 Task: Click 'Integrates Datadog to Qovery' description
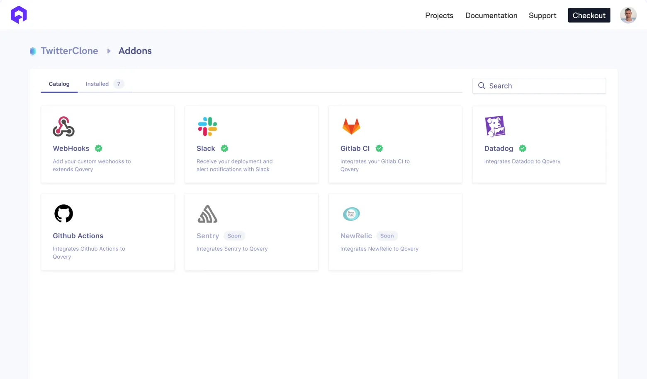pos(522,161)
